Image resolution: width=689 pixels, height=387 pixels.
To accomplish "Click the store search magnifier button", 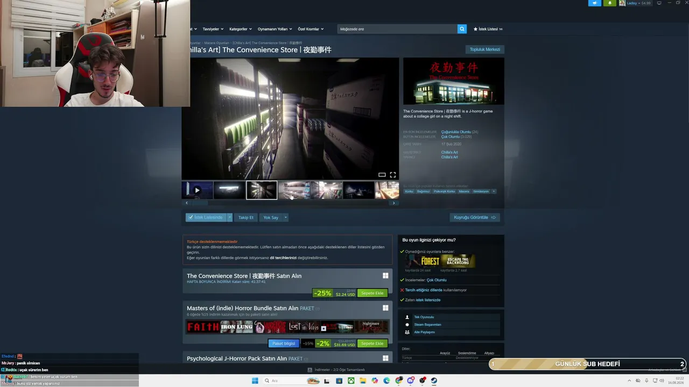I will [x=462, y=29].
